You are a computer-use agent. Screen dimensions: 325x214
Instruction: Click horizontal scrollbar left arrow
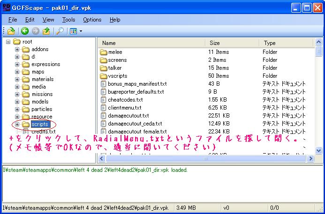102,159
